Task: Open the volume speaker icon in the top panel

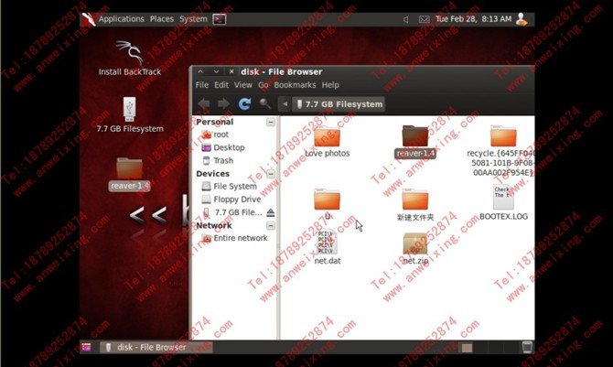Action: (406, 19)
